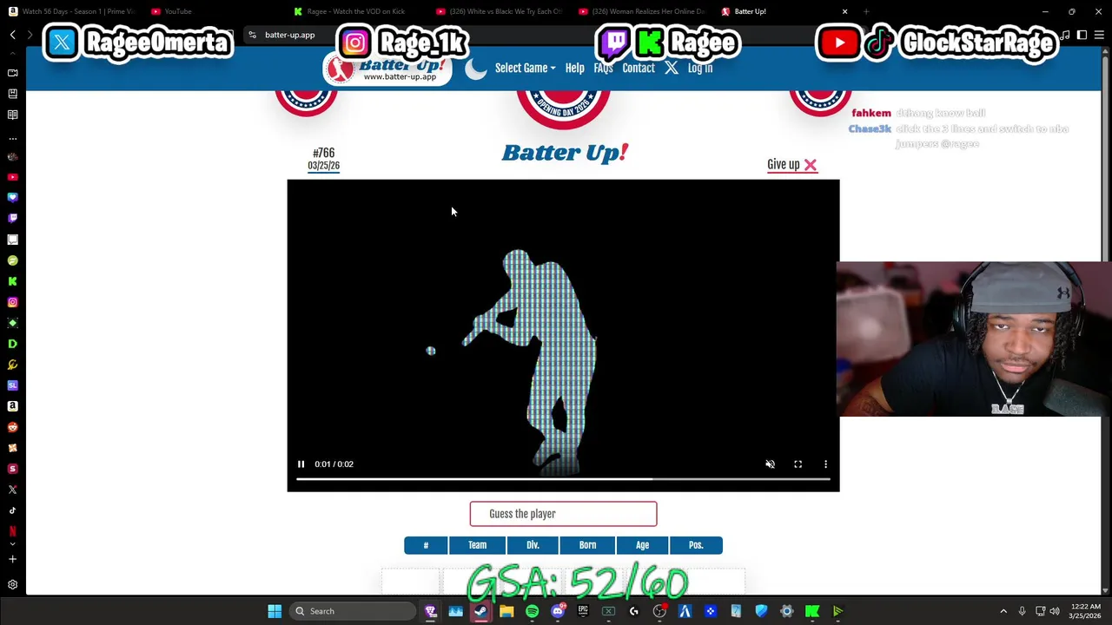Image resolution: width=1112 pixels, height=625 pixels.
Task: Open X in browser sidebar
Action: (12, 490)
